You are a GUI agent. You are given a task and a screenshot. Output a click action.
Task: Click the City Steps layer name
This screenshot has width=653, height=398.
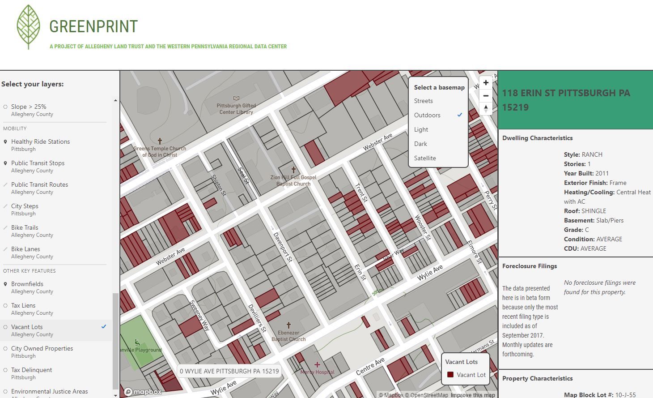pyautogui.click(x=25, y=206)
